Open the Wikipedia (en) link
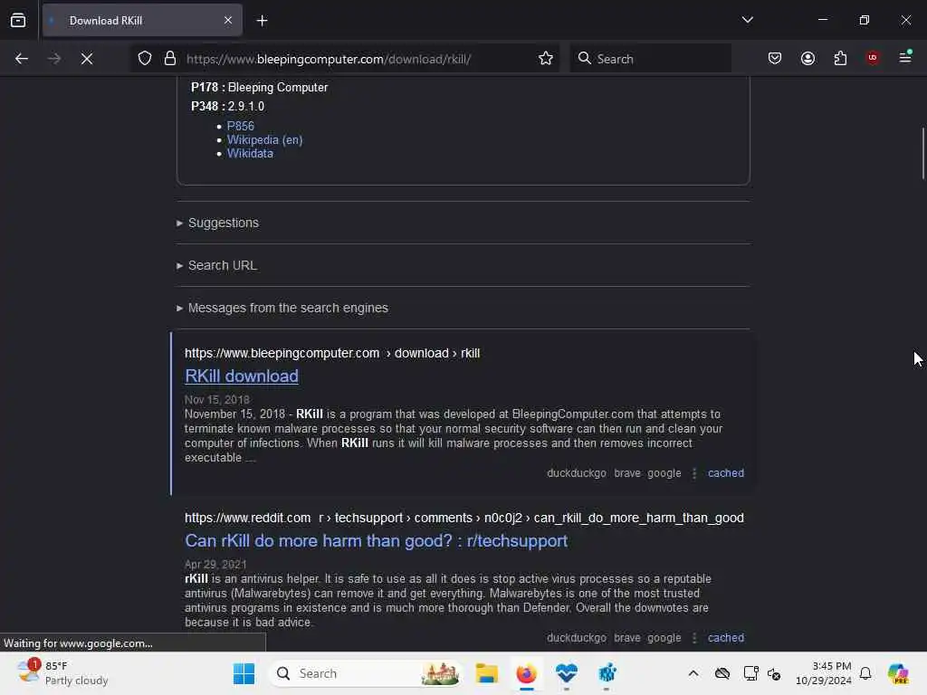The width and height of the screenshot is (927, 695). point(265,139)
